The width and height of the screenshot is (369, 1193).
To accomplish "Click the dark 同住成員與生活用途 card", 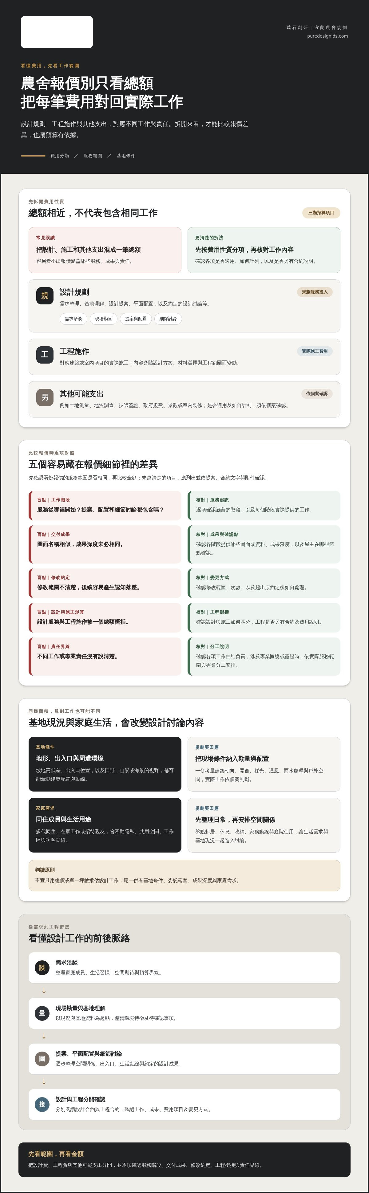I will click(x=105, y=825).
